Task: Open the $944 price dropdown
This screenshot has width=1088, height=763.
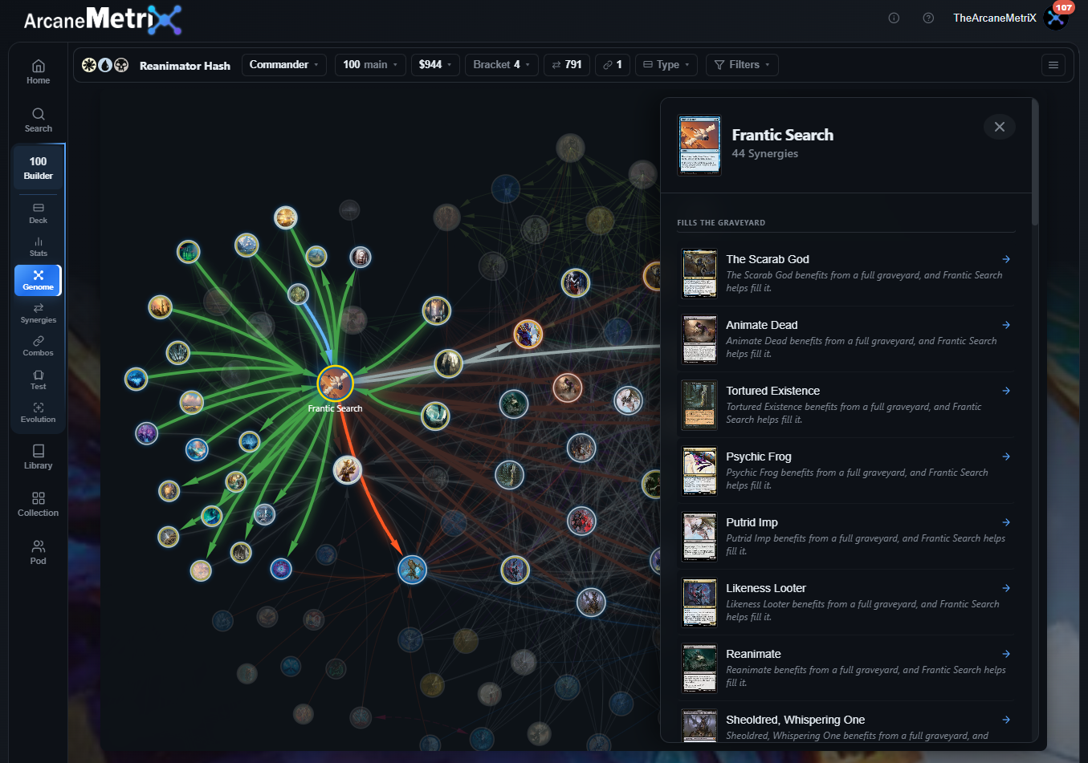Action: [x=434, y=64]
